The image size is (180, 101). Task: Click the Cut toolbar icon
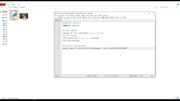tap(71, 18)
